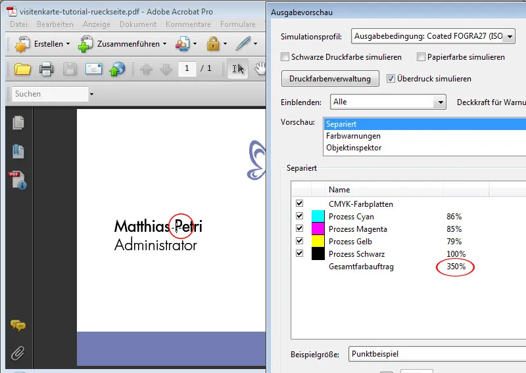526x373 pixels.
Task: Click the globe upload icon
Action: (117, 69)
